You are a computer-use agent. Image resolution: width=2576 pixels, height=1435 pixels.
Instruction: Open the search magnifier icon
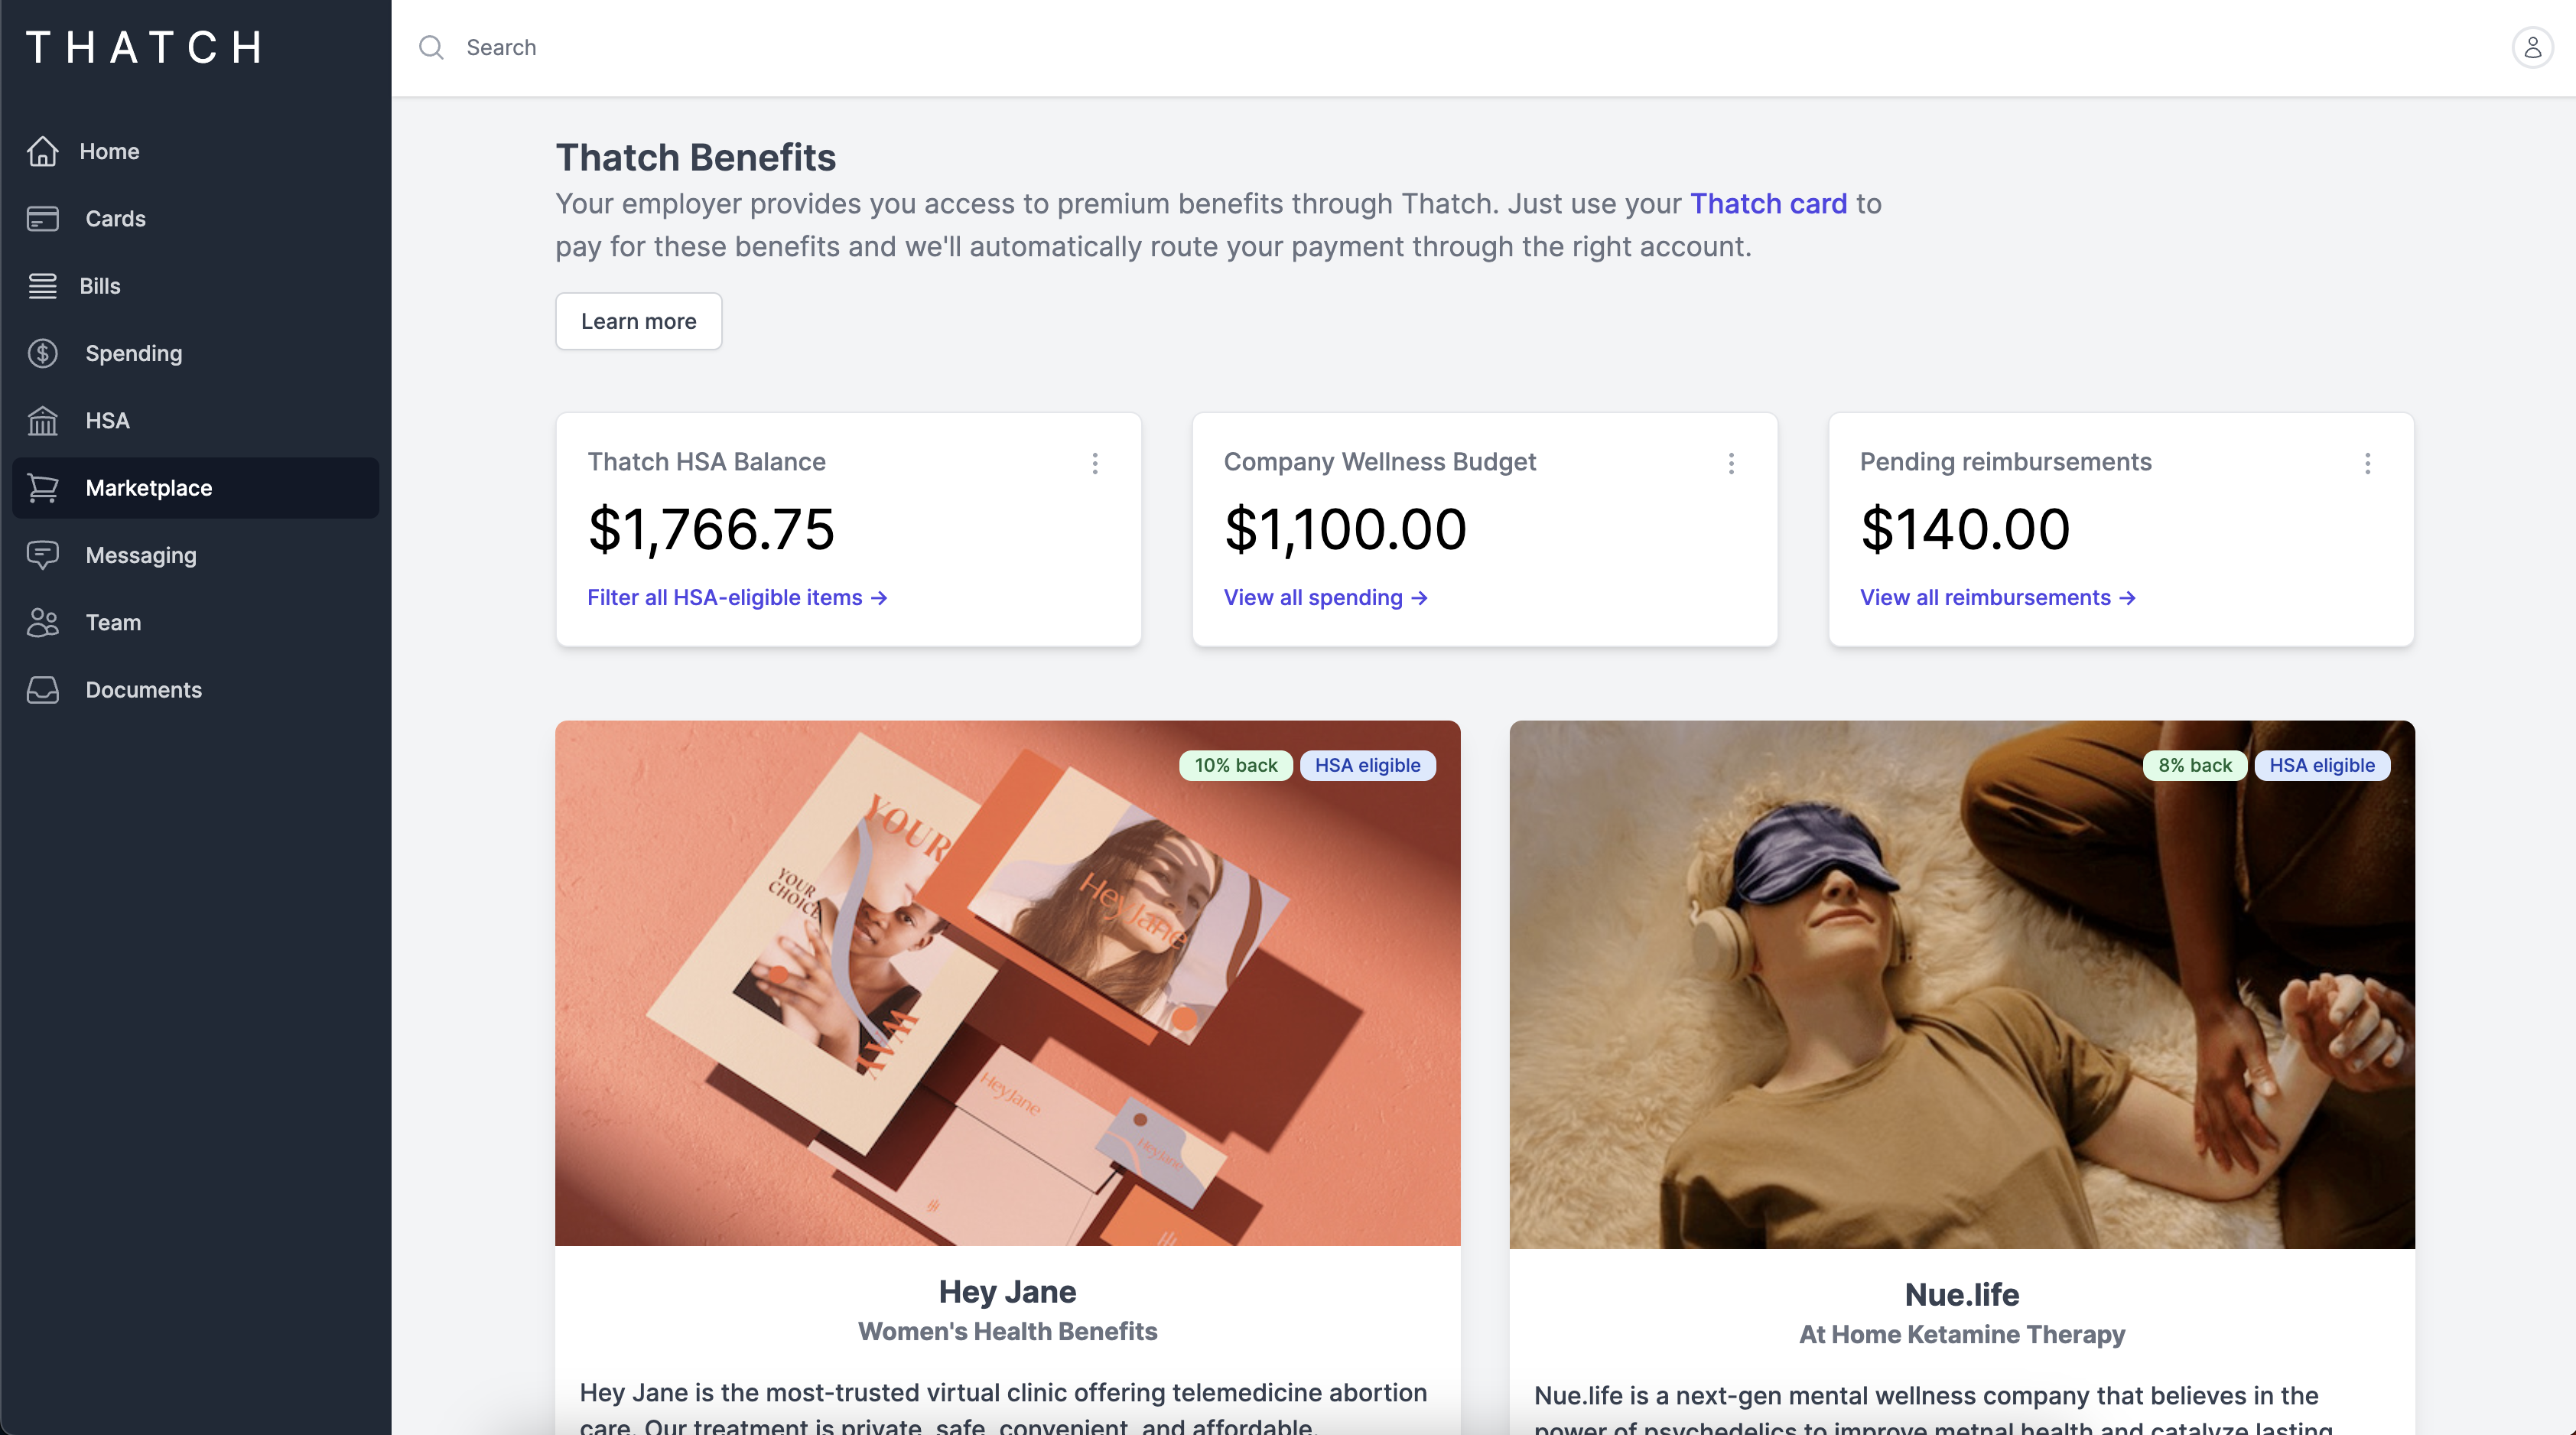tap(431, 47)
